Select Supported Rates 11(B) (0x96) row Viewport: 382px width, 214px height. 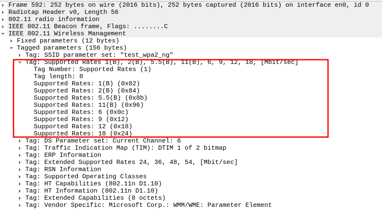89,105
